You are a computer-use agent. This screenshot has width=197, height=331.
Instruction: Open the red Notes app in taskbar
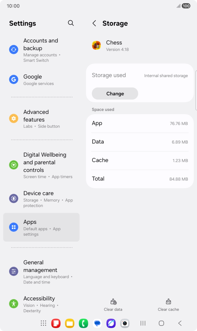click(56, 323)
